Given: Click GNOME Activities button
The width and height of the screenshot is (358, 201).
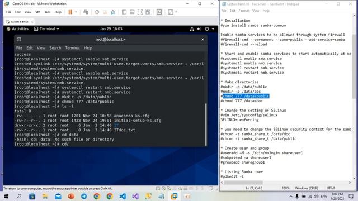Looking at the screenshot, I should [18, 29].
